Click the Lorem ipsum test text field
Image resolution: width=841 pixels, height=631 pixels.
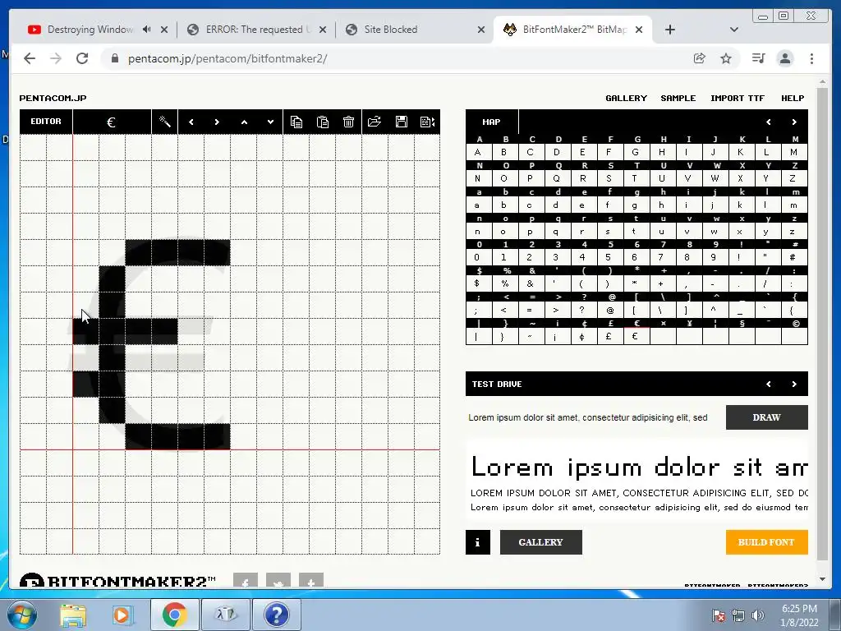tap(593, 417)
